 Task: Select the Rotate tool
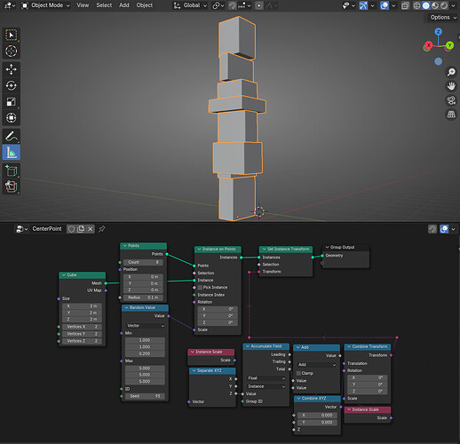(x=12, y=85)
